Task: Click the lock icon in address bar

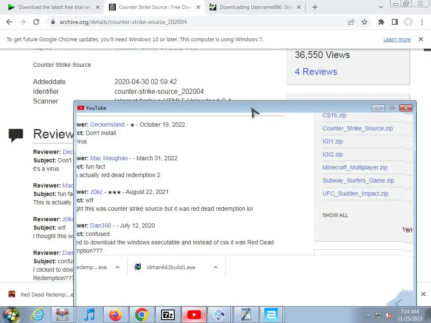Action: point(53,22)
